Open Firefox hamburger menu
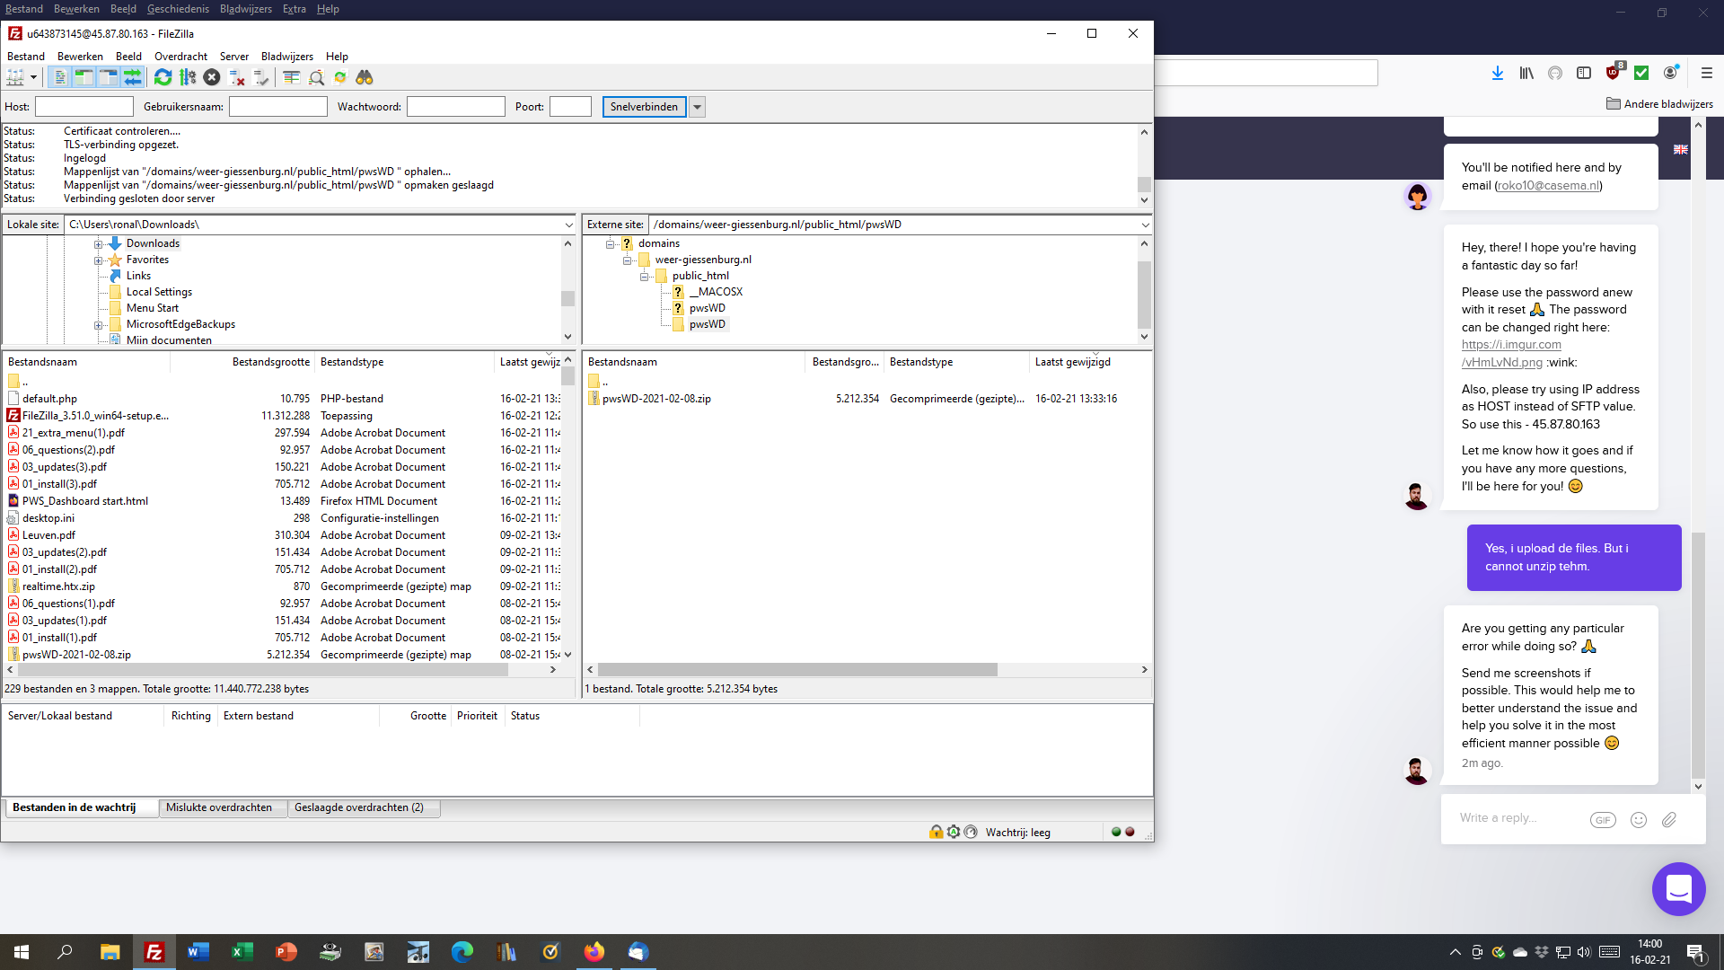This screenshot has height=970, width=1724. [1707, 74]
